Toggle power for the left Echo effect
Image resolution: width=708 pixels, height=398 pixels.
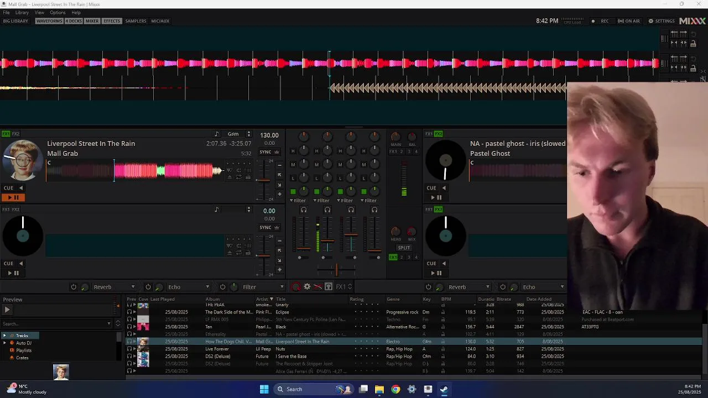coord(148,287)
